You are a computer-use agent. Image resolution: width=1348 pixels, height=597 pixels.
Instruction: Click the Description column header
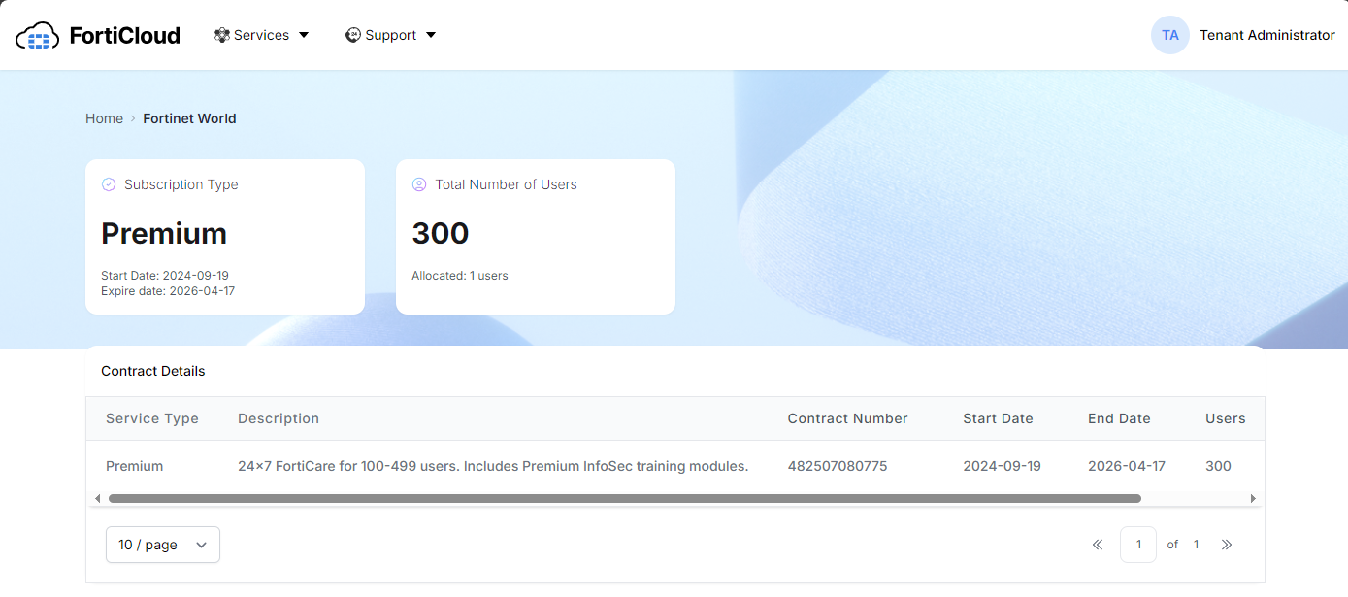pos(279,418)
